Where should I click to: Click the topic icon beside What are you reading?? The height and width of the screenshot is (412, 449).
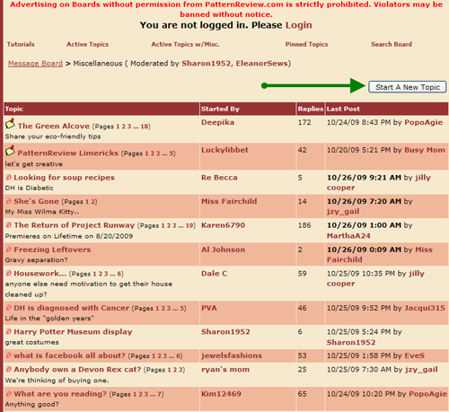(9, 393)
